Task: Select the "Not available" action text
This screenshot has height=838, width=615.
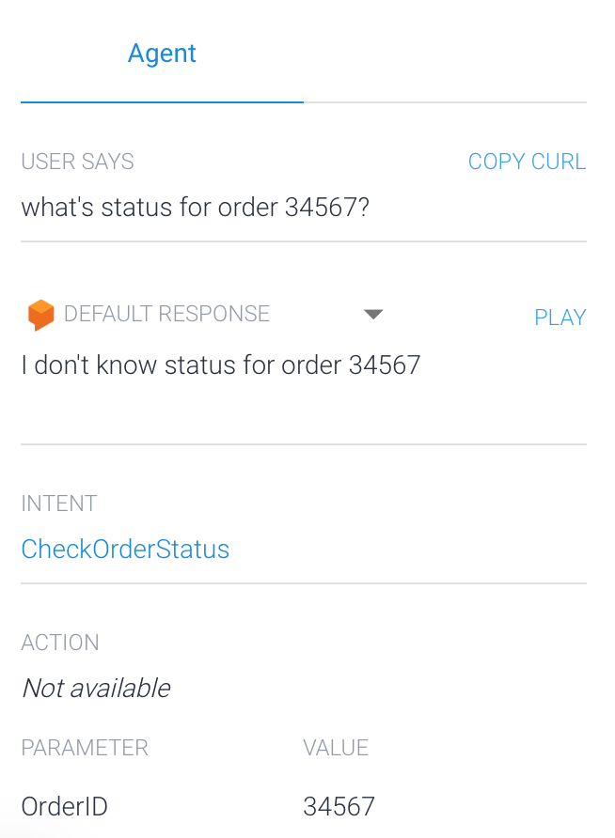Action: [x=96, y=688]
